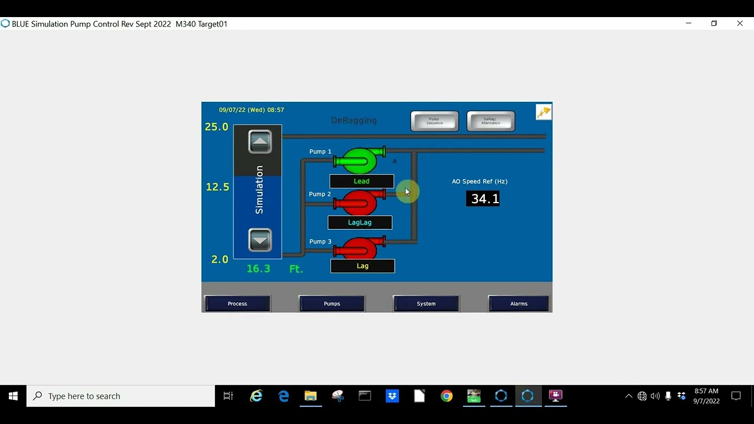Go to the Process page
The width and height of the screenshot is (754, 424).
coord(237,304)
